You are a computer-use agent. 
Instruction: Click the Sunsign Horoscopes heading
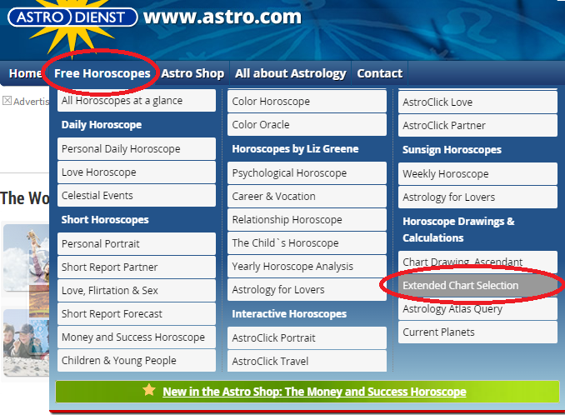[x=452, y=149]
